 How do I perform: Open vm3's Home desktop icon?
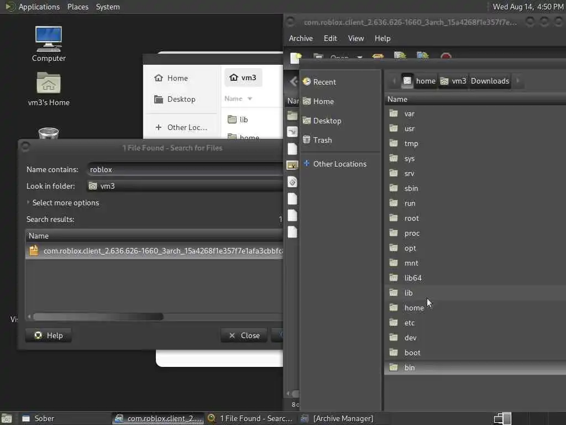(x=49, y=89)
